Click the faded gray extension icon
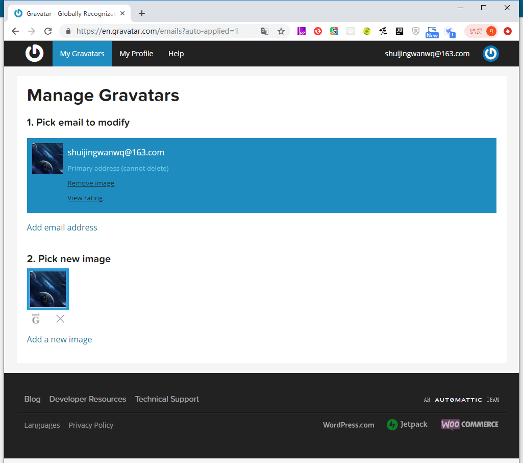 pos(351,31)
